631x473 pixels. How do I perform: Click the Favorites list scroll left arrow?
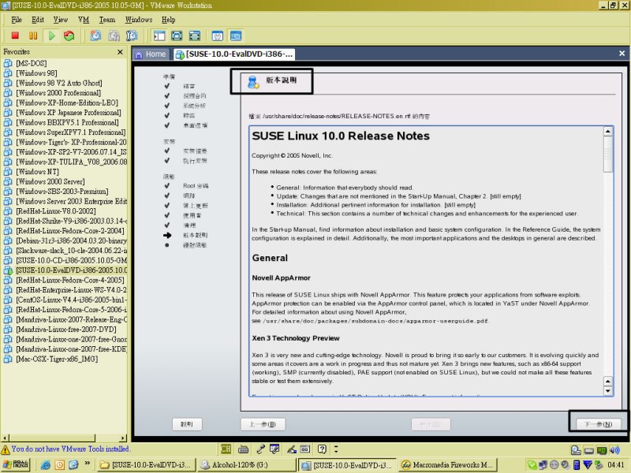[5, 438]
